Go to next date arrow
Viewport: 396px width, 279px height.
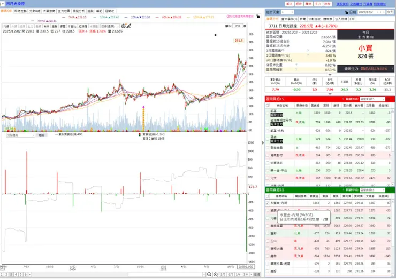pos(384,12)
